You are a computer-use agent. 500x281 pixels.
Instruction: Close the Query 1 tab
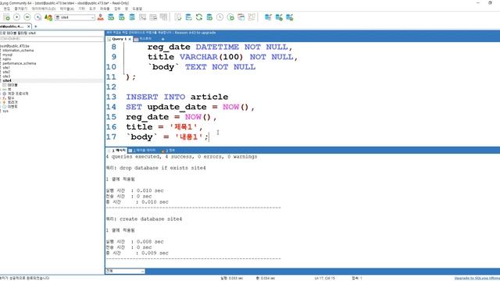130,39
